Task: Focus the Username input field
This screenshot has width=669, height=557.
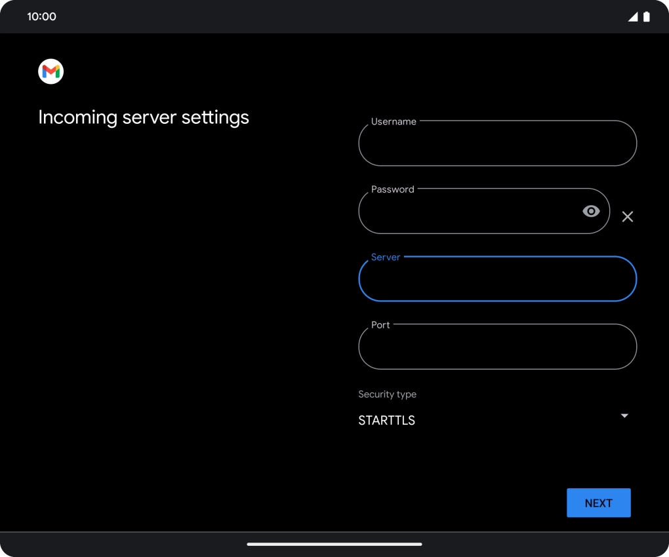Action: pyautogui.click(x=497, y=144)
